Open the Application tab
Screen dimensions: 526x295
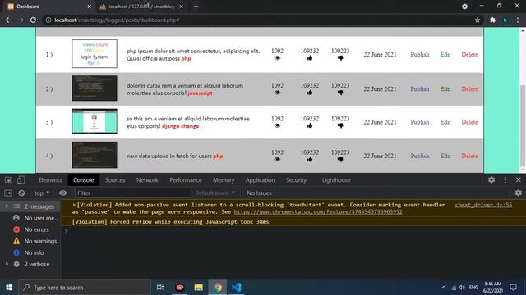(260, 180)
